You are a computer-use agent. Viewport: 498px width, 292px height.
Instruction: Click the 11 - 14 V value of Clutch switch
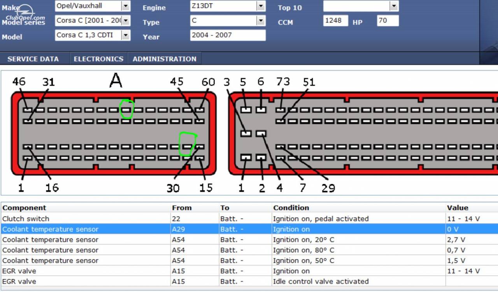click(463, 218)
